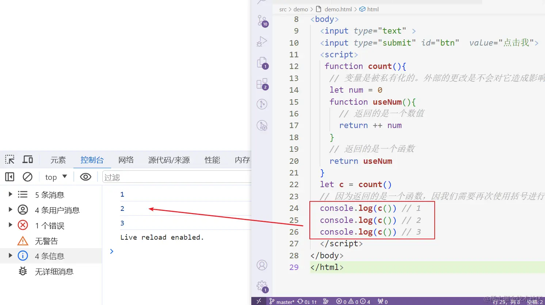Click 'let c = count()' on line 22
This screenshot has width=545, height=305.
(x=356, y=185)
